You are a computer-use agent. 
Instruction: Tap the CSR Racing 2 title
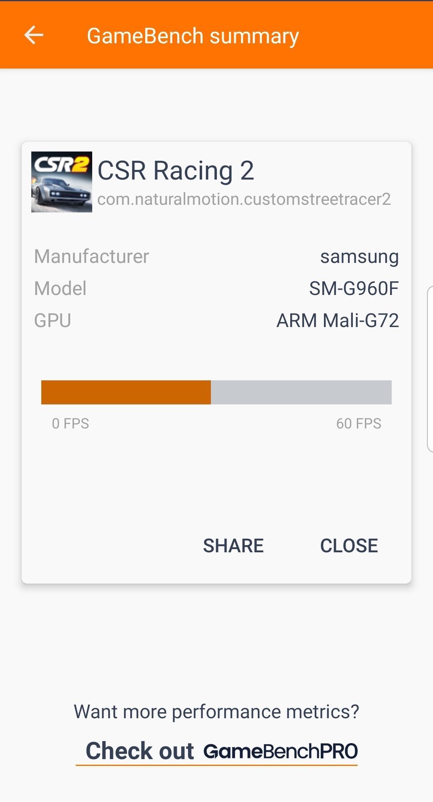(x=176, y=170)
